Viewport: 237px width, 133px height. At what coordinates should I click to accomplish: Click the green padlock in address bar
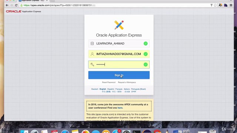coord(21,5)
